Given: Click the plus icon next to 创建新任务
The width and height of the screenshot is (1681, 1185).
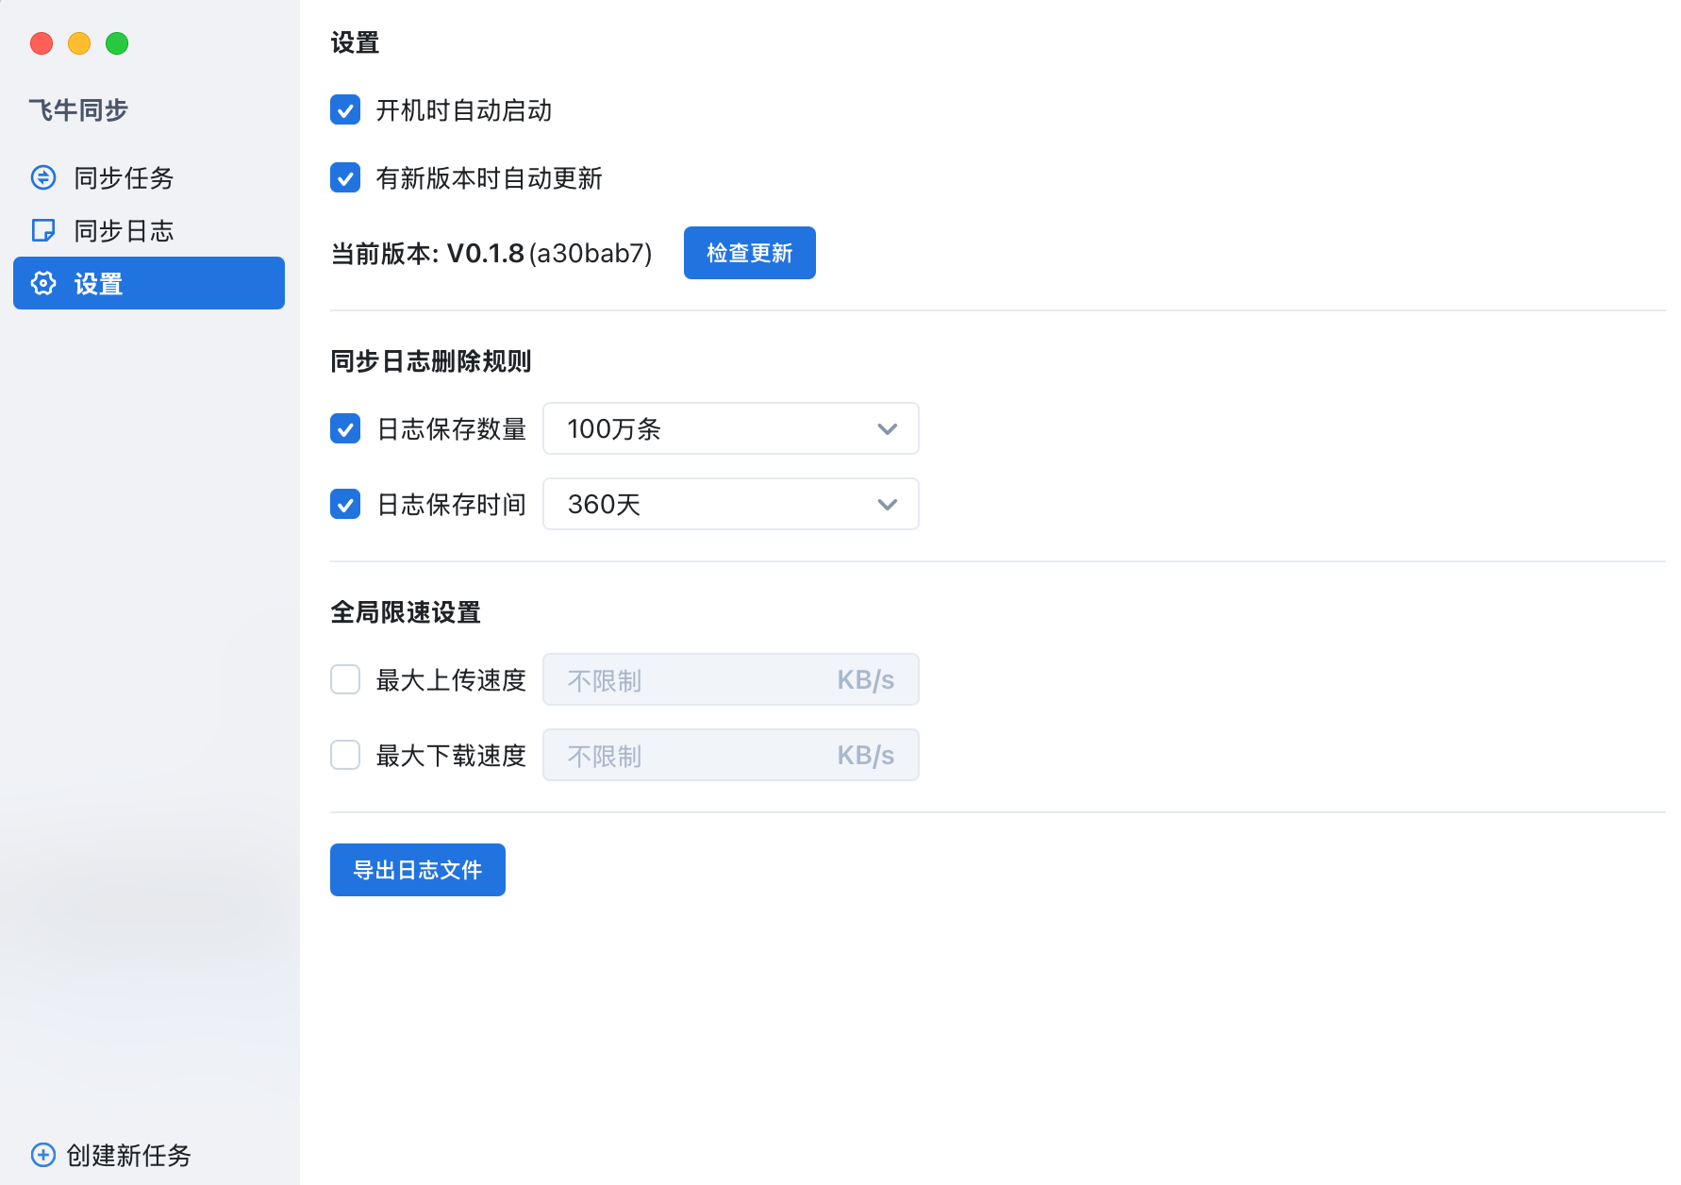Looking at the screenshot, I should click(42, 1155).
